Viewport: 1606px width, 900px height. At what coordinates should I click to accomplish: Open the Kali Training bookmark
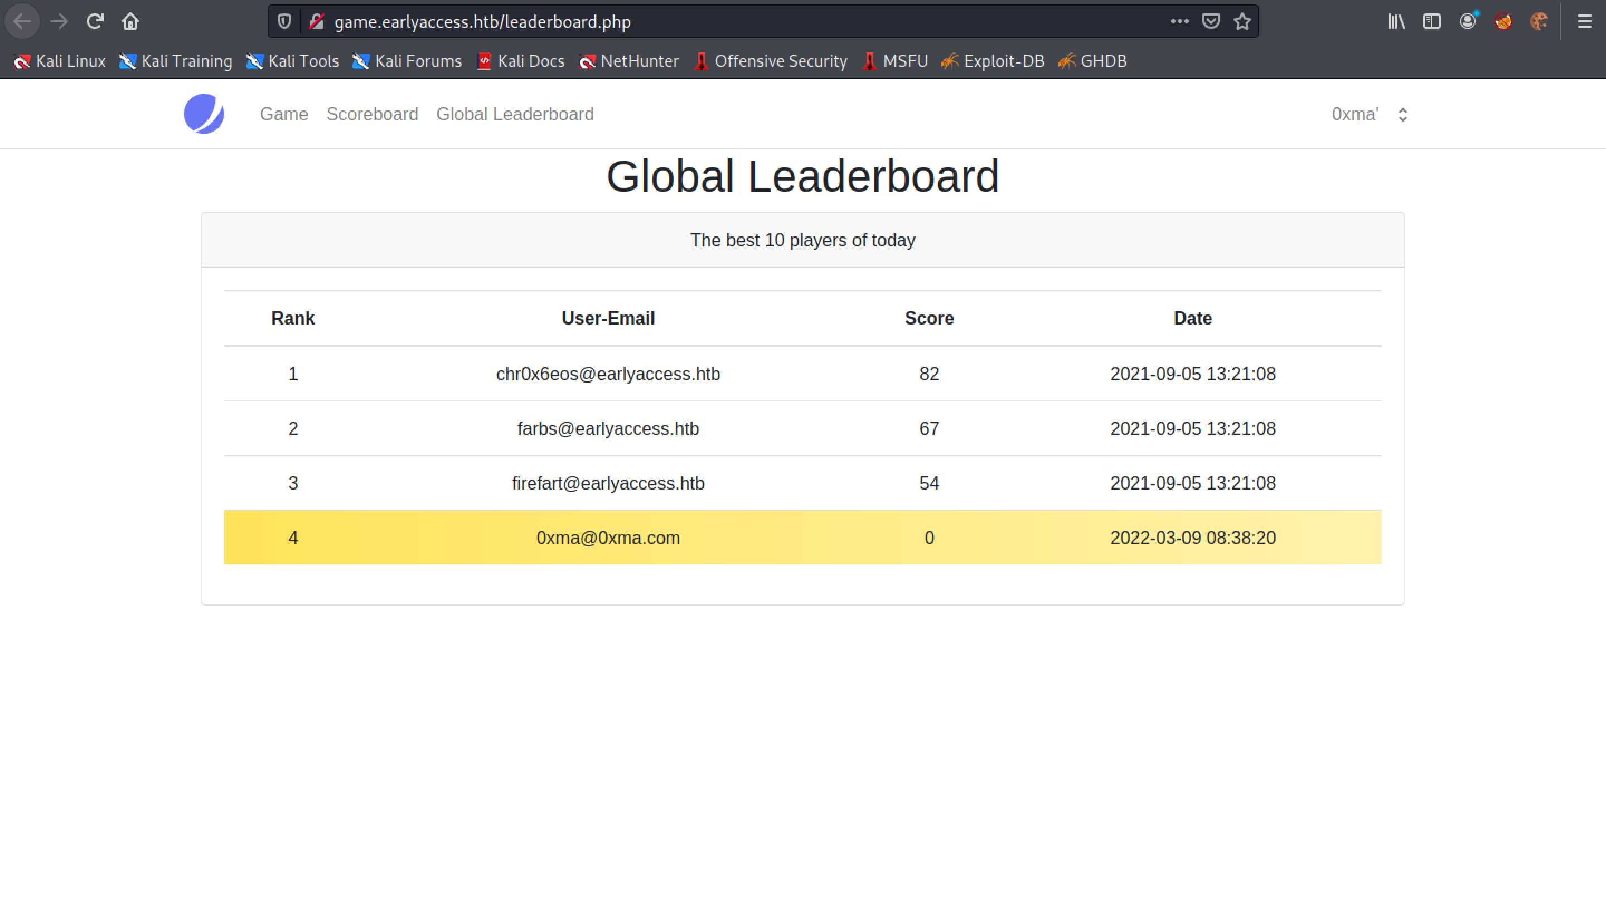[x=176, y=61]
